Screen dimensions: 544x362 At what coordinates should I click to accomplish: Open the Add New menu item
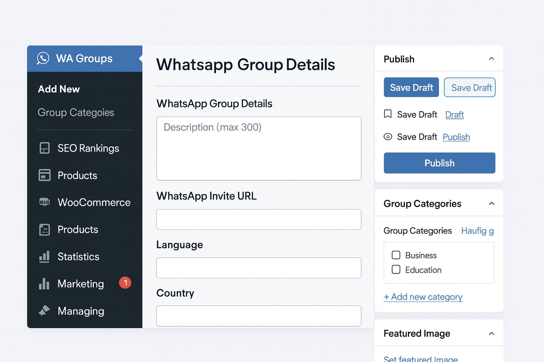(59, 89)
